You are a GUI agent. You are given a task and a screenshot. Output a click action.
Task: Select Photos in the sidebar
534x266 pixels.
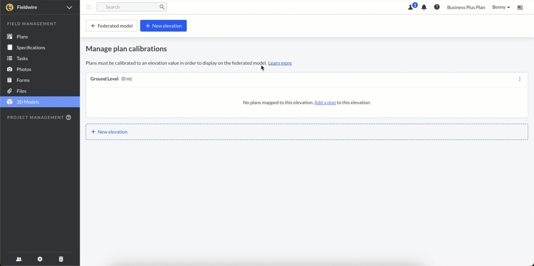click(24, 69)
